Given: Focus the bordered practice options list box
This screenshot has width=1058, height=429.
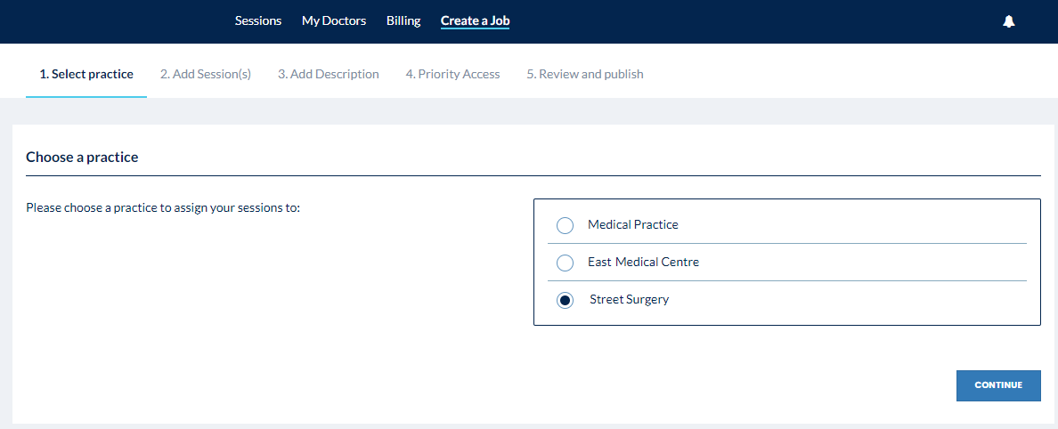Looking at the screenshot, I should (786, 263).
